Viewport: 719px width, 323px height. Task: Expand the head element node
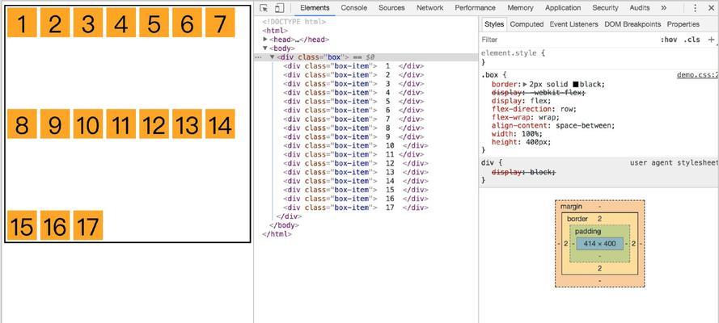[x=265, y=40]
